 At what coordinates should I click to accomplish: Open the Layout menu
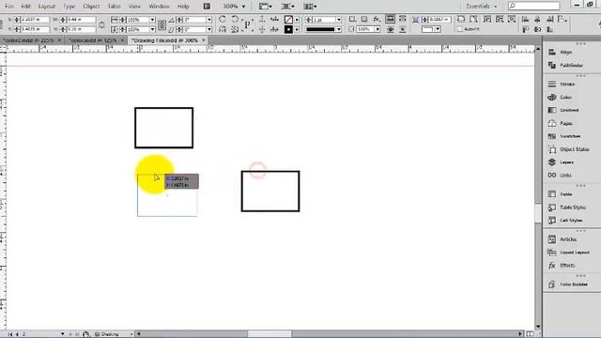[x=47, y=7]
